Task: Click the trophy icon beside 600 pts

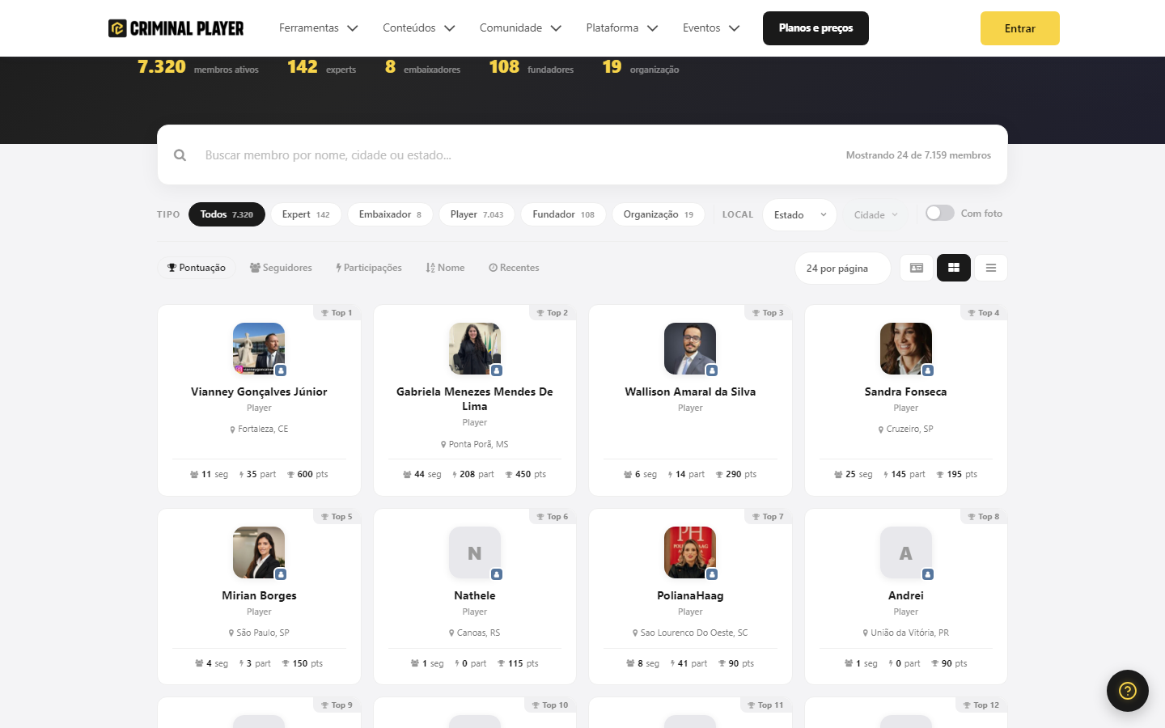Action: (291, 475)
